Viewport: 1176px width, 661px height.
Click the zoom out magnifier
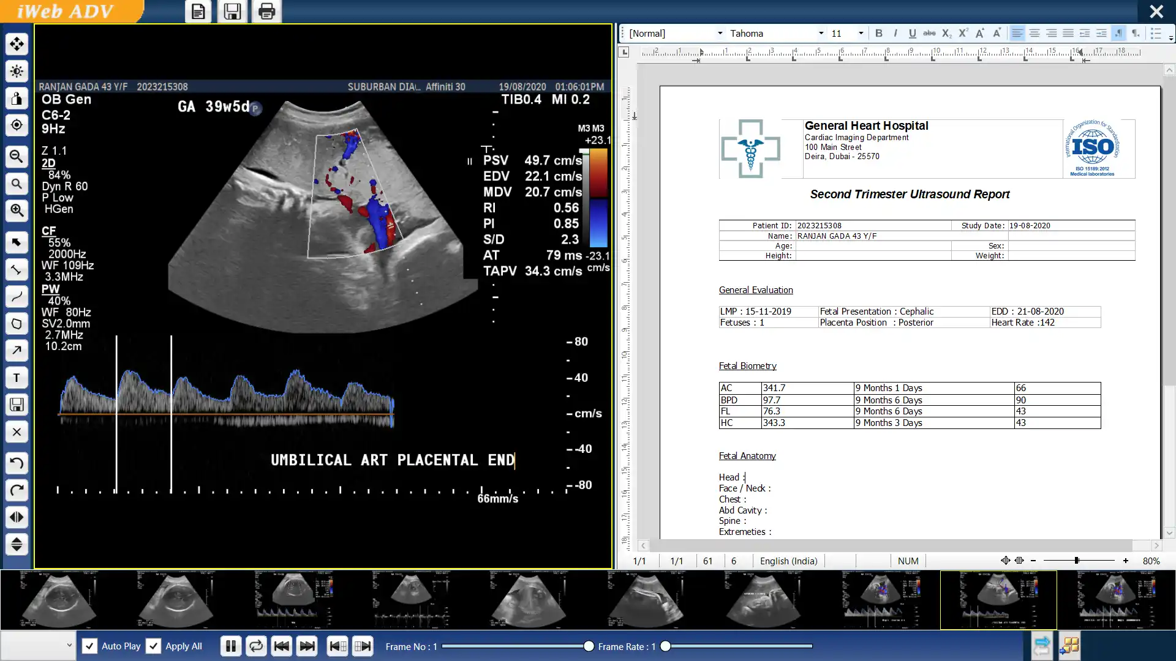17,157
